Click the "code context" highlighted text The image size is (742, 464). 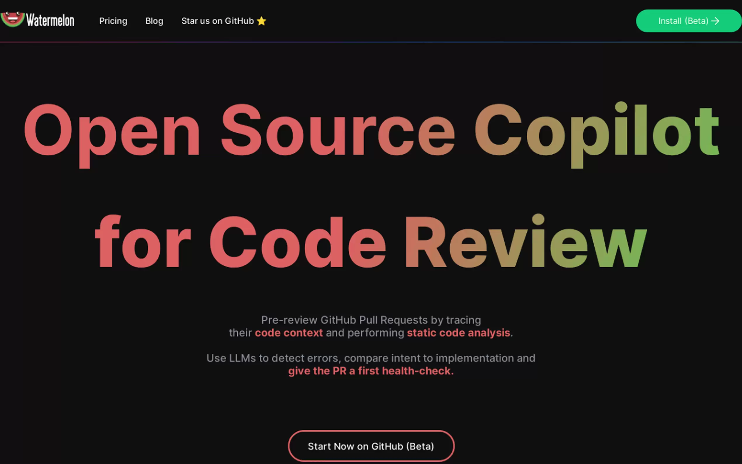pos(289,333)
